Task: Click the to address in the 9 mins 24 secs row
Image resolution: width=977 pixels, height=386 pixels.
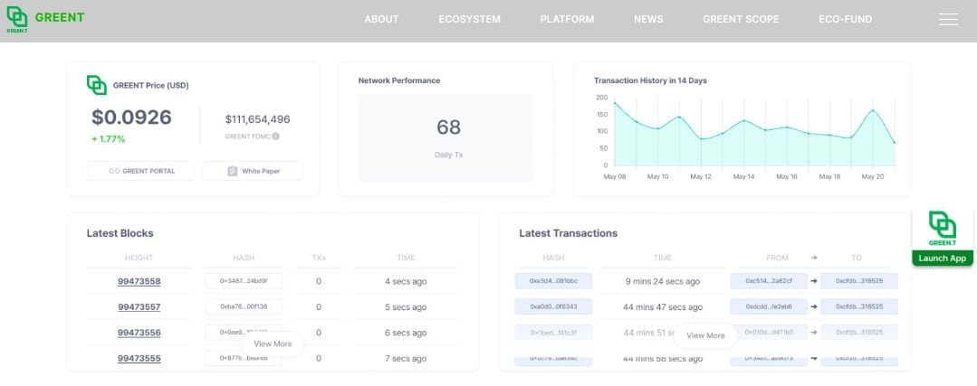Action: tap(859, 281)
